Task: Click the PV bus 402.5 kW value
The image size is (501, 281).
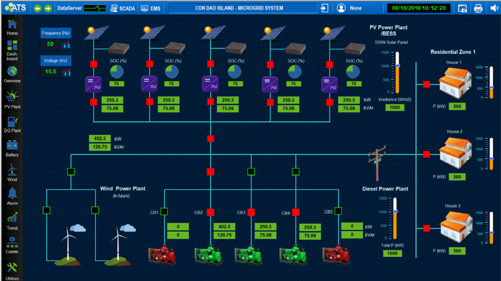Action: [100, 138]
